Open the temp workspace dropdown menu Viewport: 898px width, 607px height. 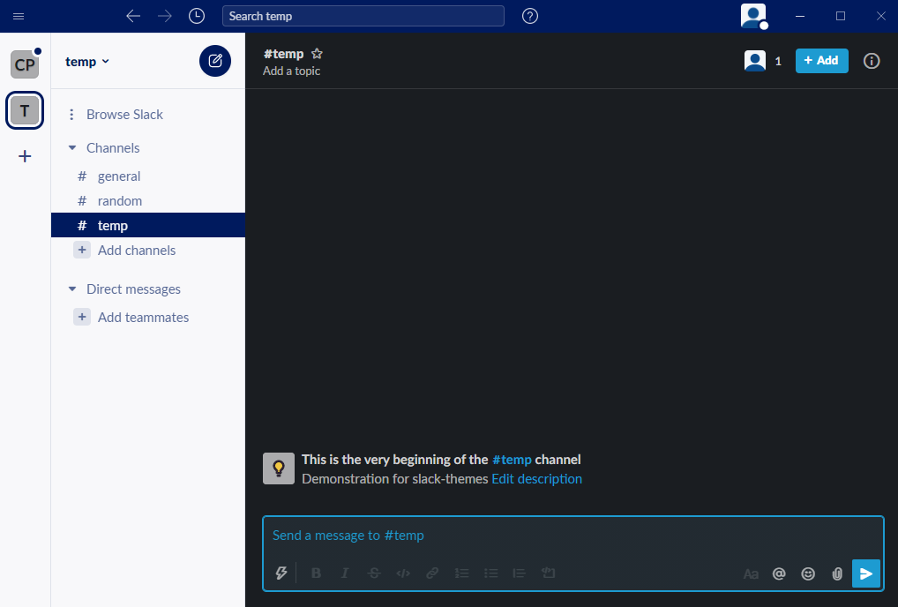[x=87, y=61]
